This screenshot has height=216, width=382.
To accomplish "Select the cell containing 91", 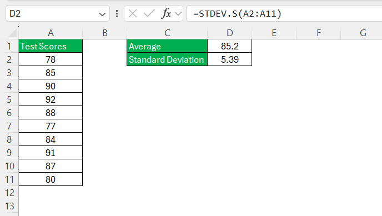I will coord(51,153).
